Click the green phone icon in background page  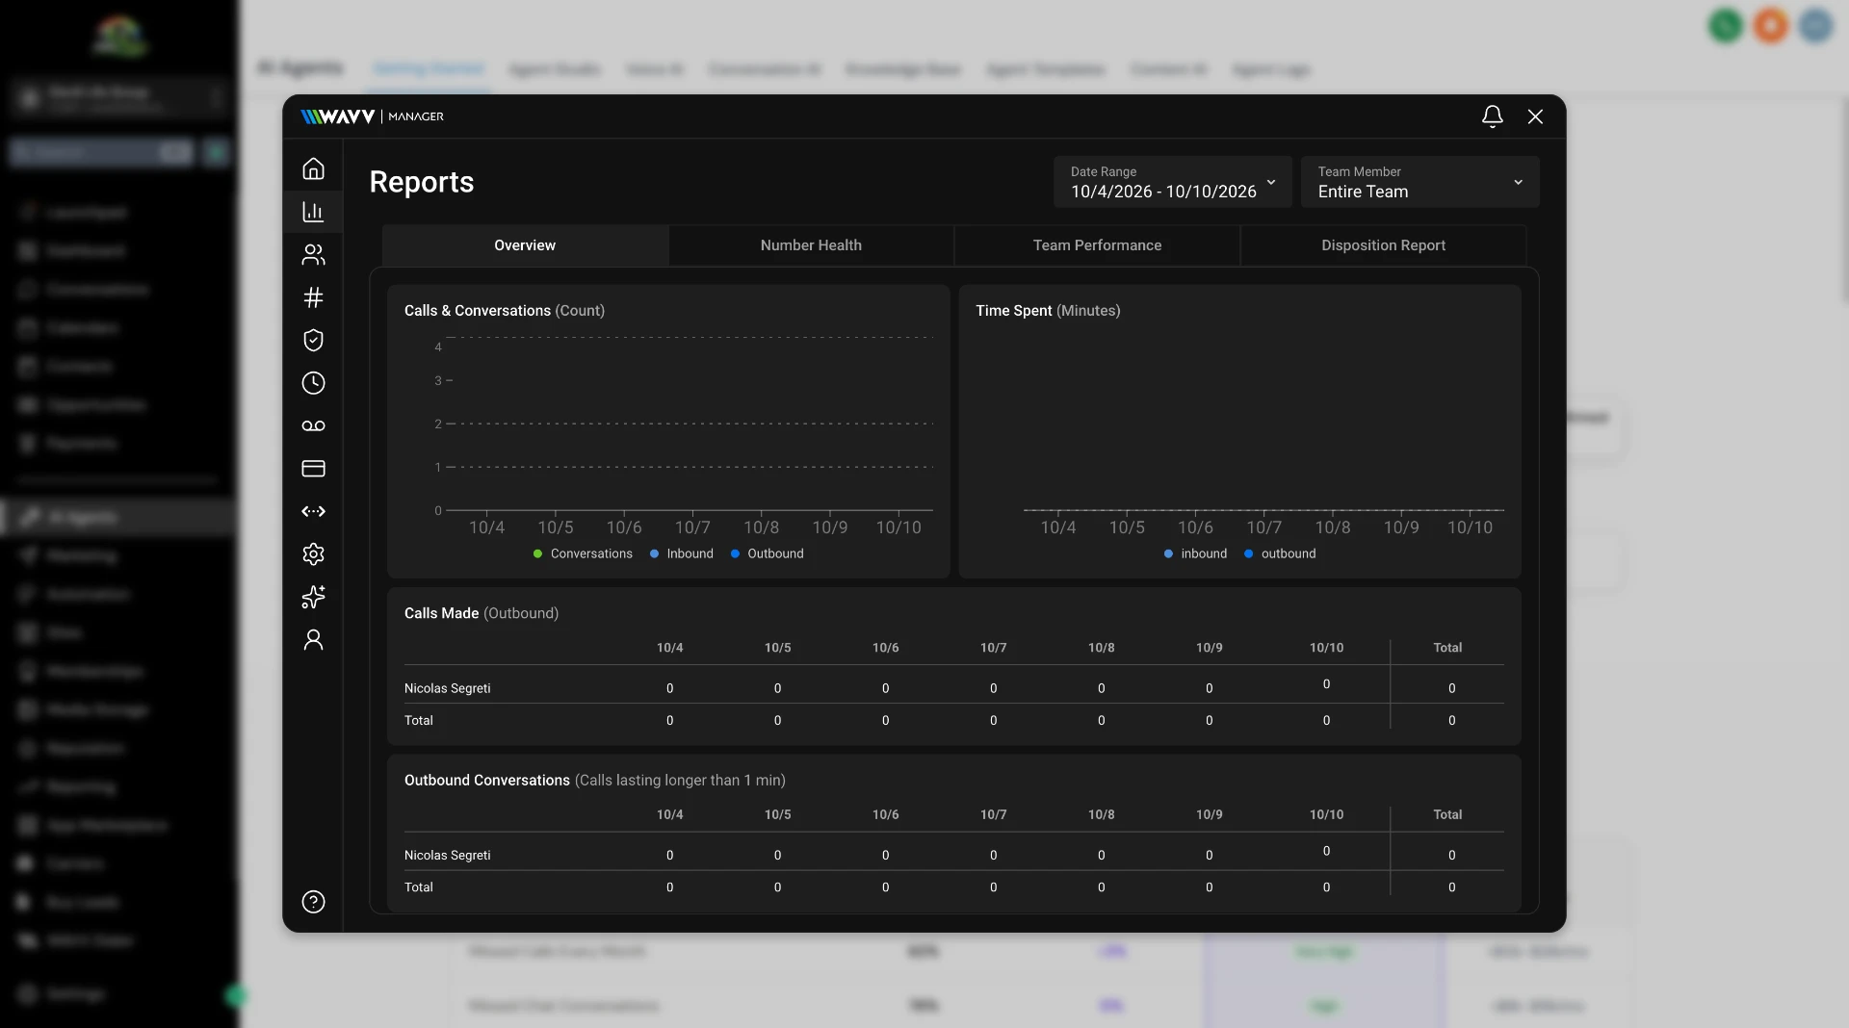[x=1726, y=25]
